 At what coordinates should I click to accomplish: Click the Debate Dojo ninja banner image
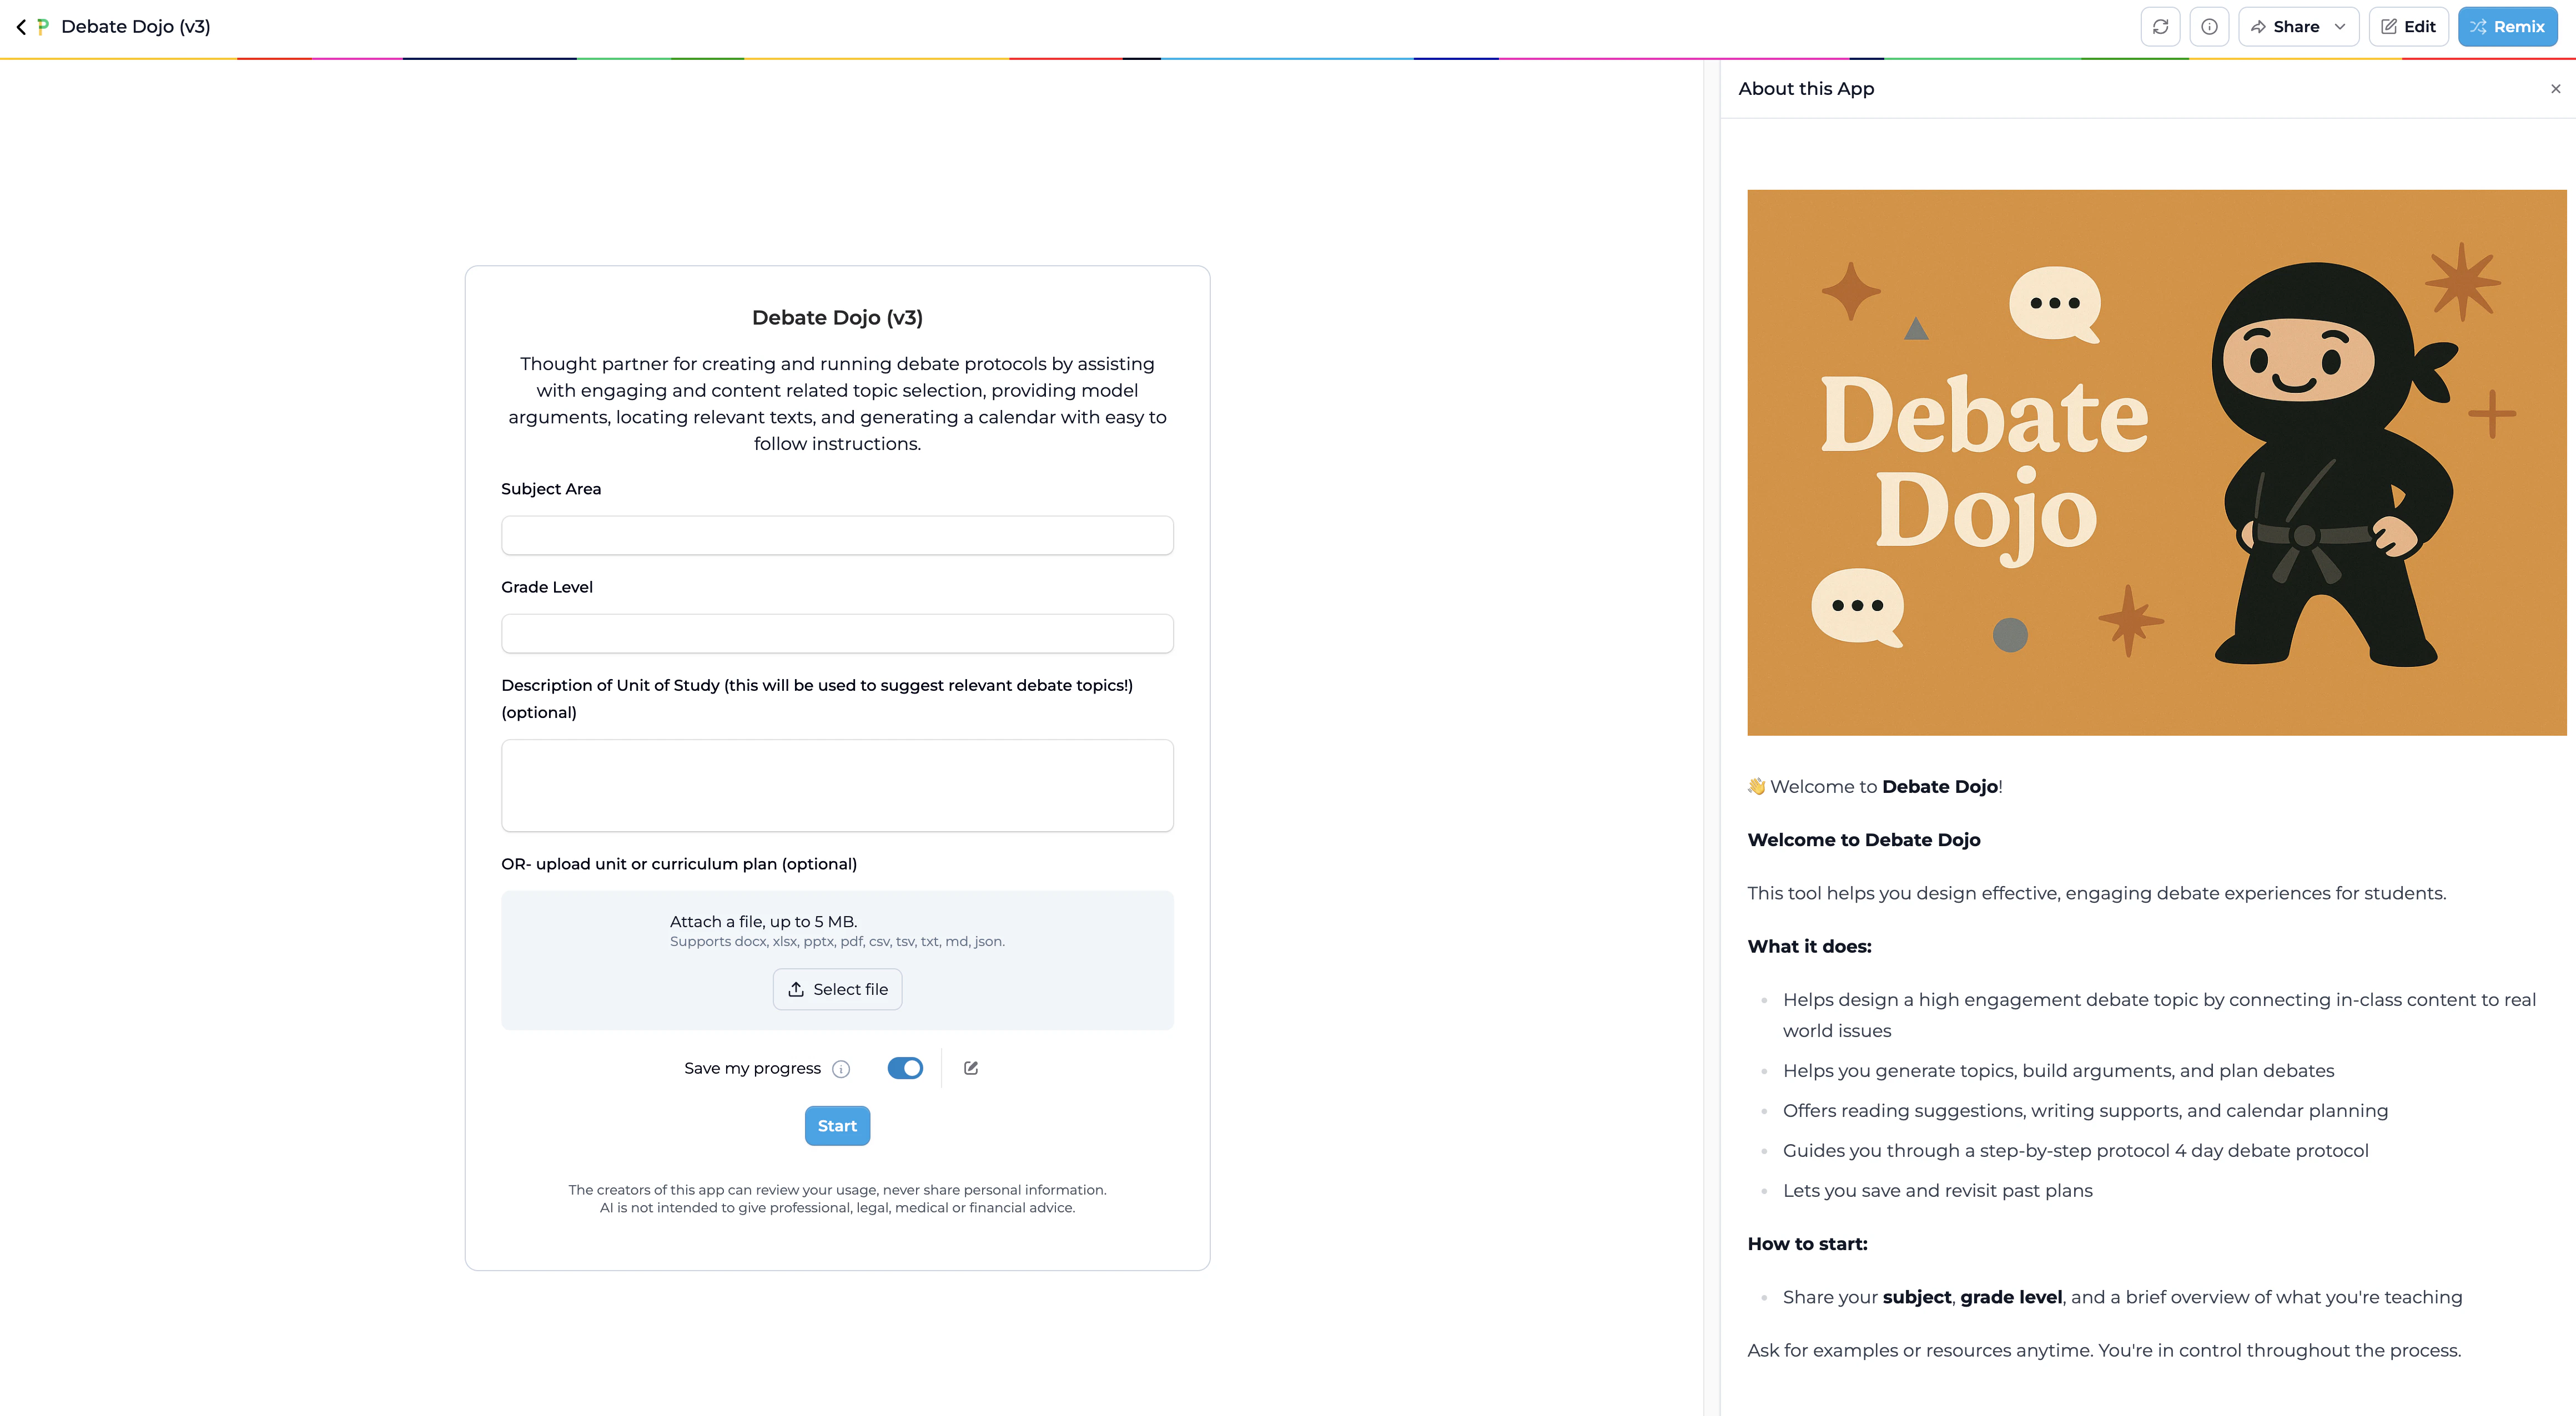(x=2156, y=463)
